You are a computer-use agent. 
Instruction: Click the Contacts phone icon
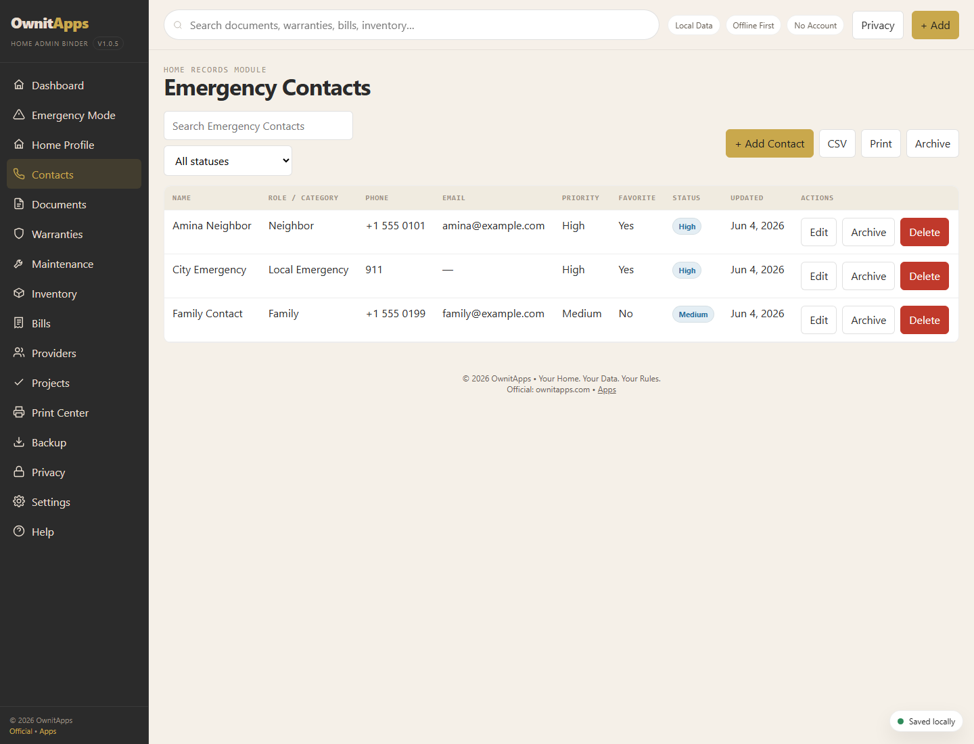(19, 175)
